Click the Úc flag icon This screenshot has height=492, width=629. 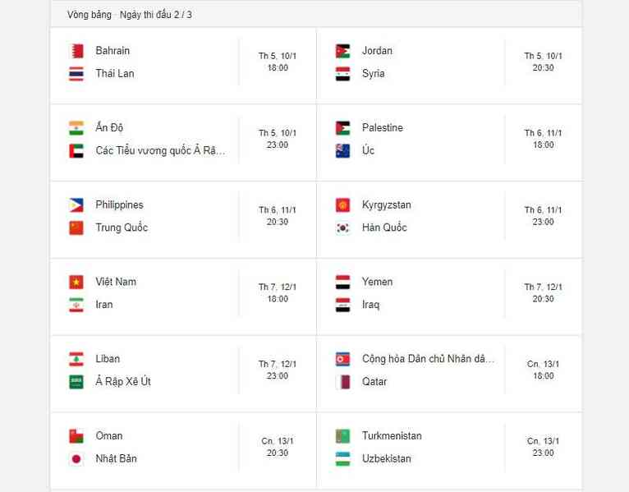(342, 151)
